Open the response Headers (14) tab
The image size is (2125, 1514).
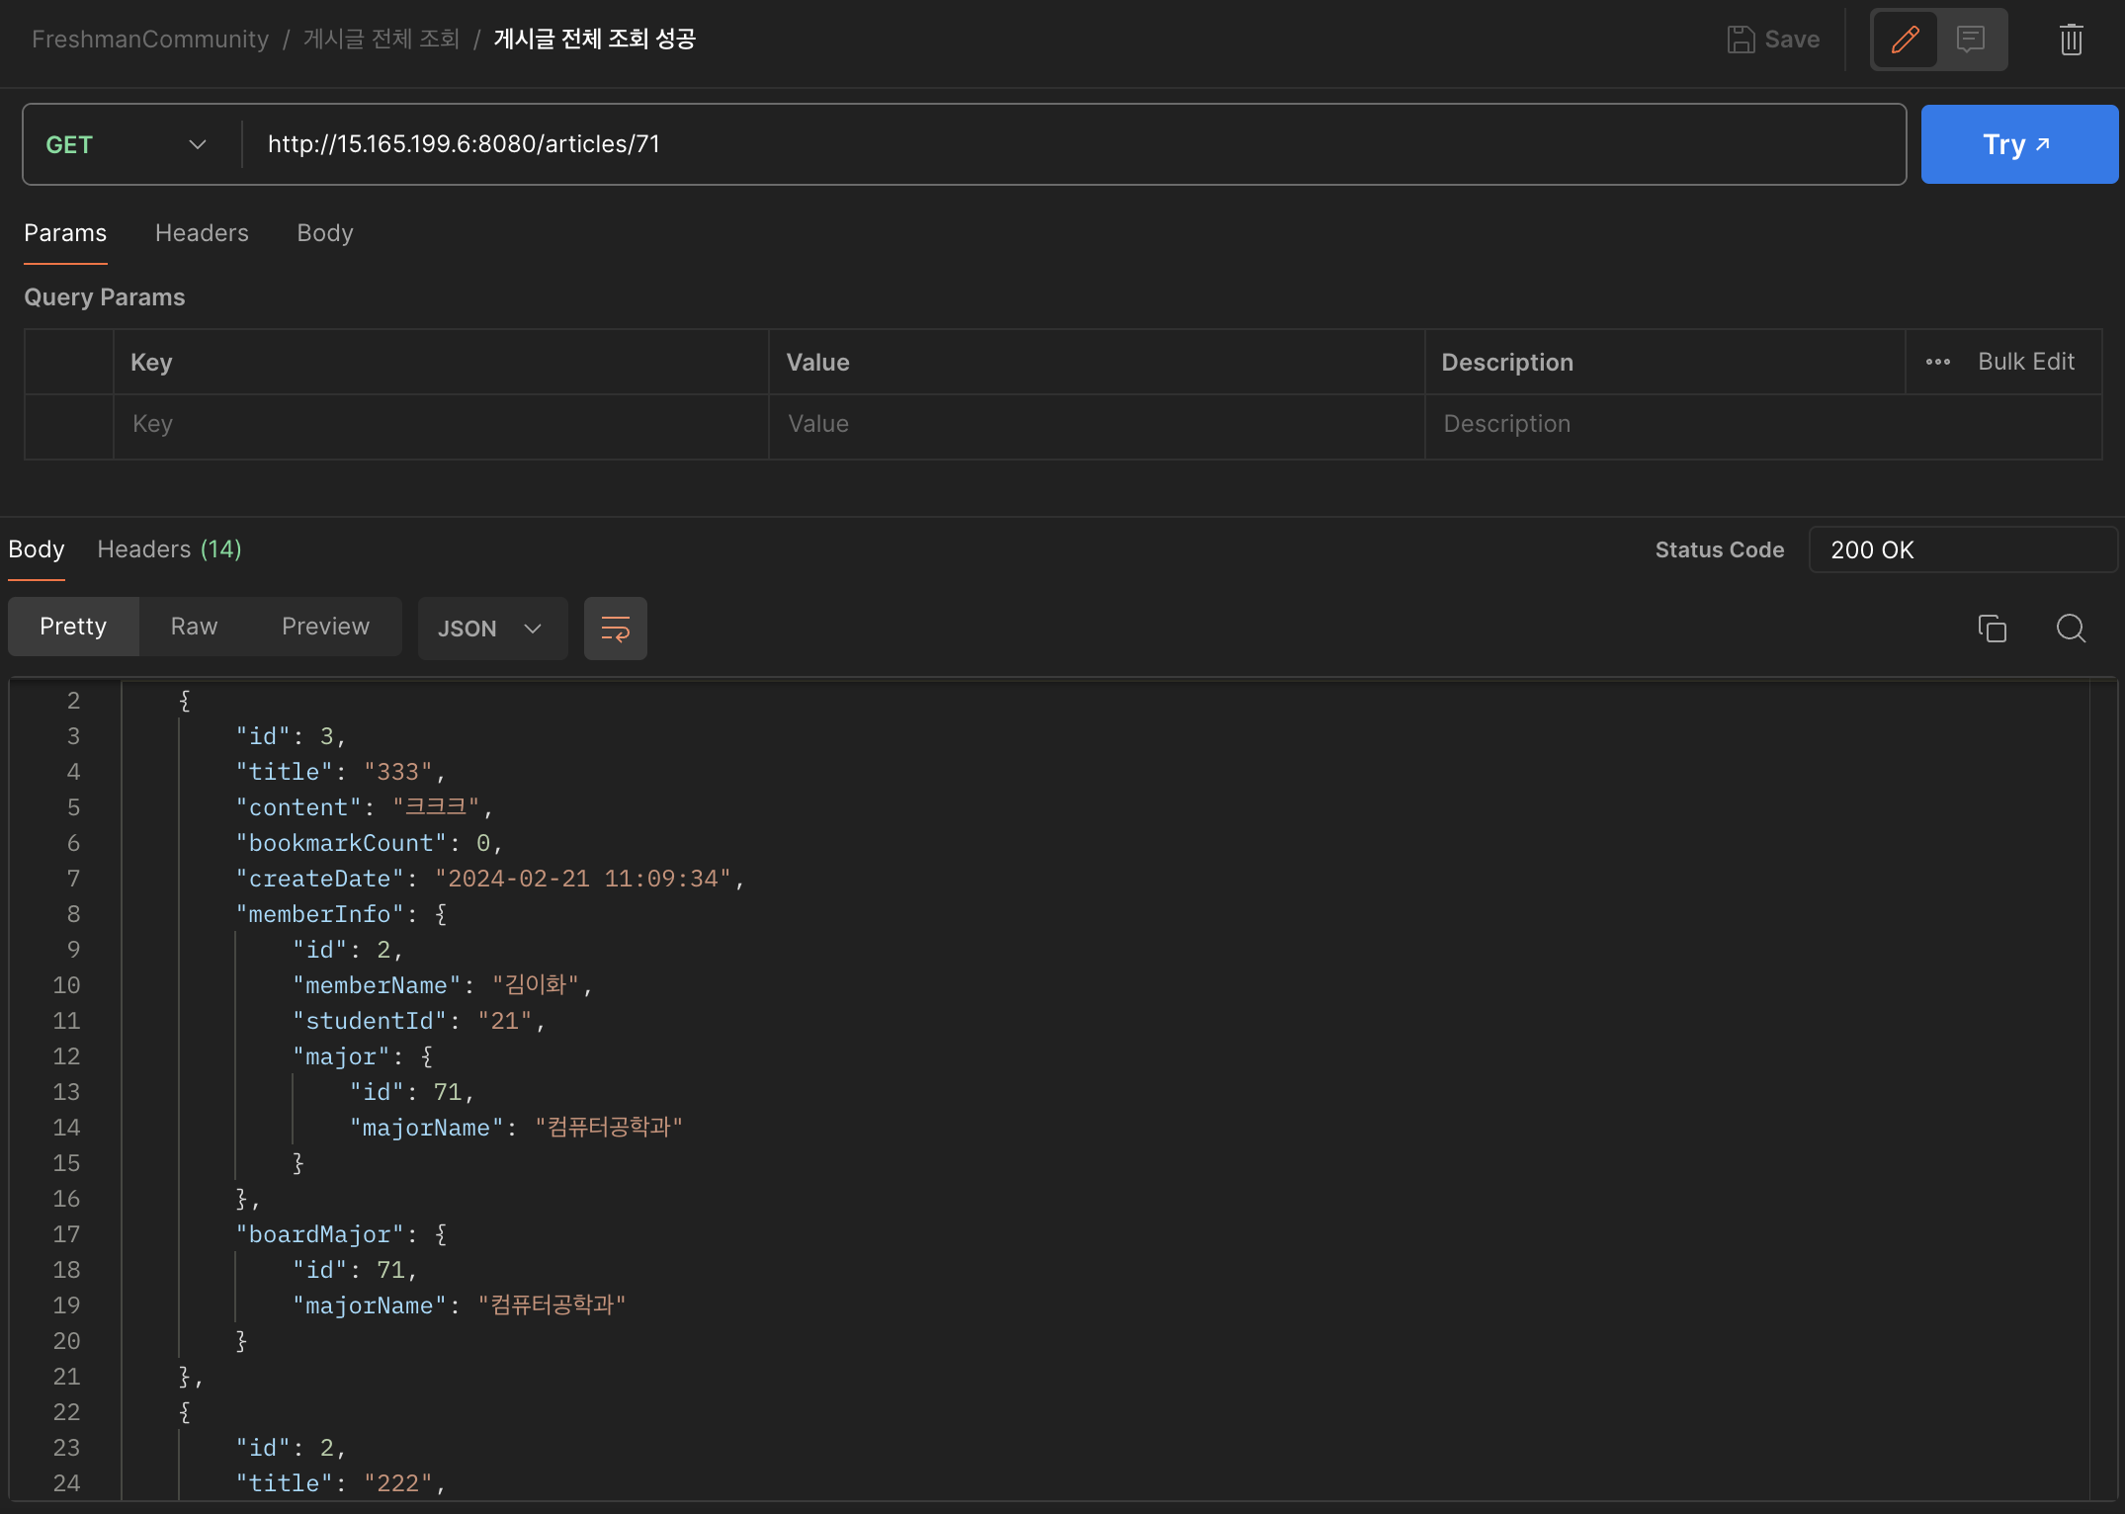pos(169,549)
